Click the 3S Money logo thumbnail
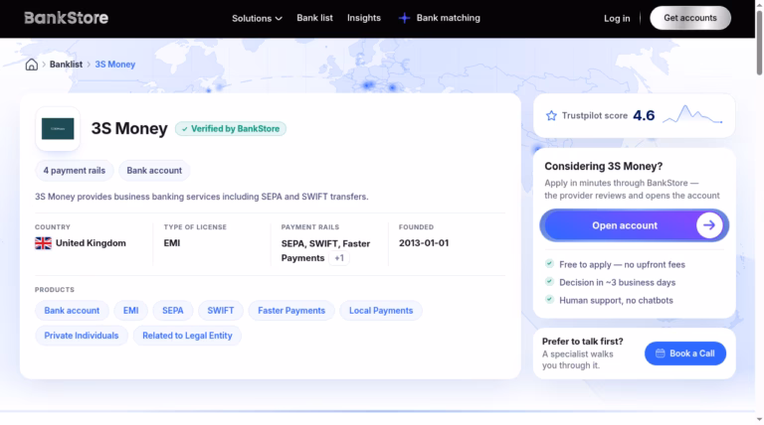764x425 pixels. [x=58, y=129]
